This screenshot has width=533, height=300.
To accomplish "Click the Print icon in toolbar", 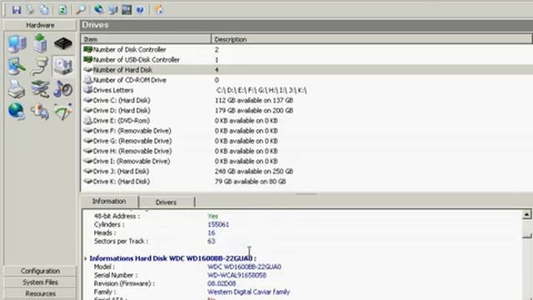I will pos(31,9).
